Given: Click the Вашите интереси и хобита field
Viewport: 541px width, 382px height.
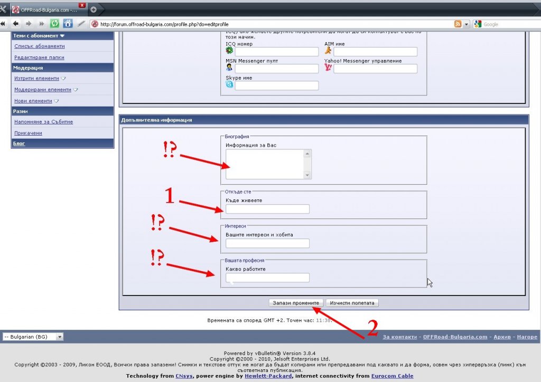Looking at the screenshot, I should tap(267, 243).
